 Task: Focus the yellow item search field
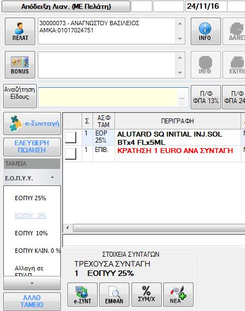(x=107, y=98)
